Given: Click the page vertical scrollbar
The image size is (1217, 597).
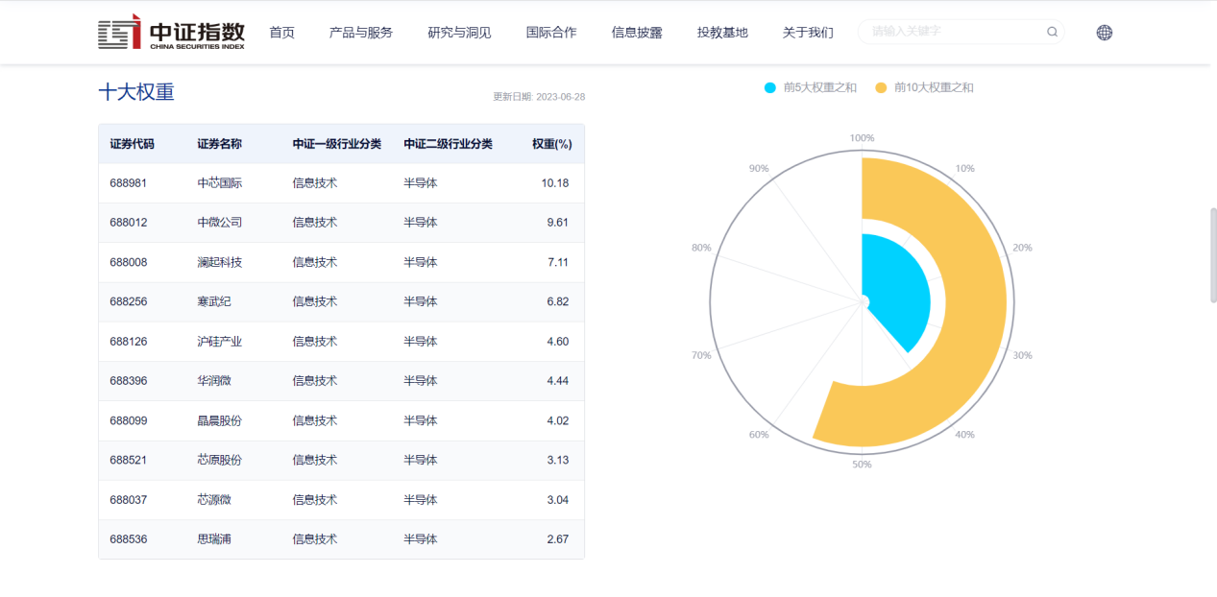Looking at the screenshot, I should coord(1212,255).
